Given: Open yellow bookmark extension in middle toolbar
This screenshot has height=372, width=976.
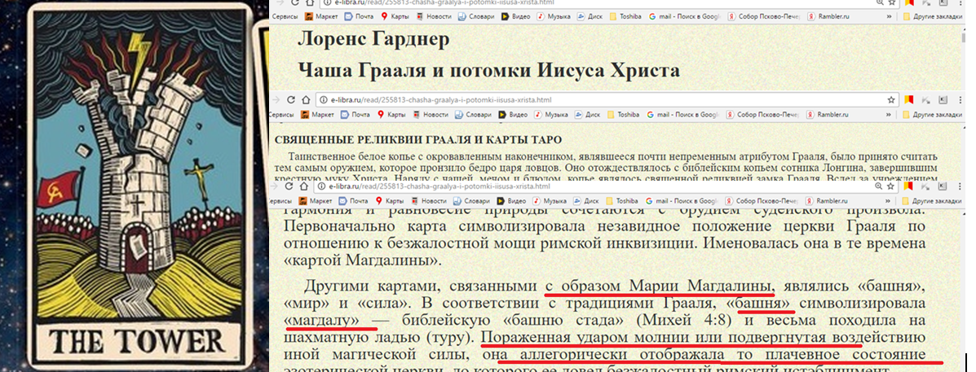Looking at the screenshot, I should (909, 99).
